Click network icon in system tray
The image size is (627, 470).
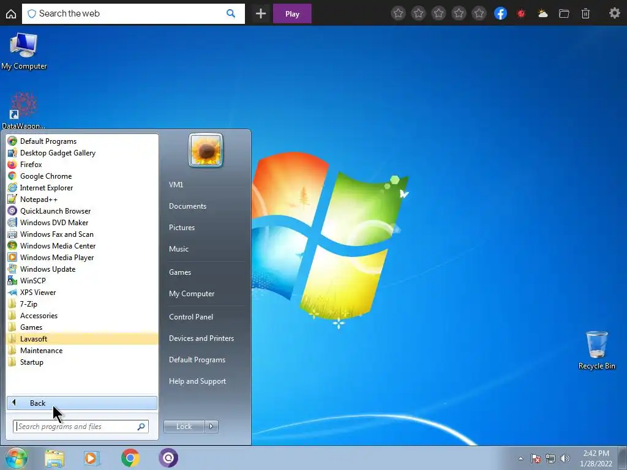tap(550, 458)
